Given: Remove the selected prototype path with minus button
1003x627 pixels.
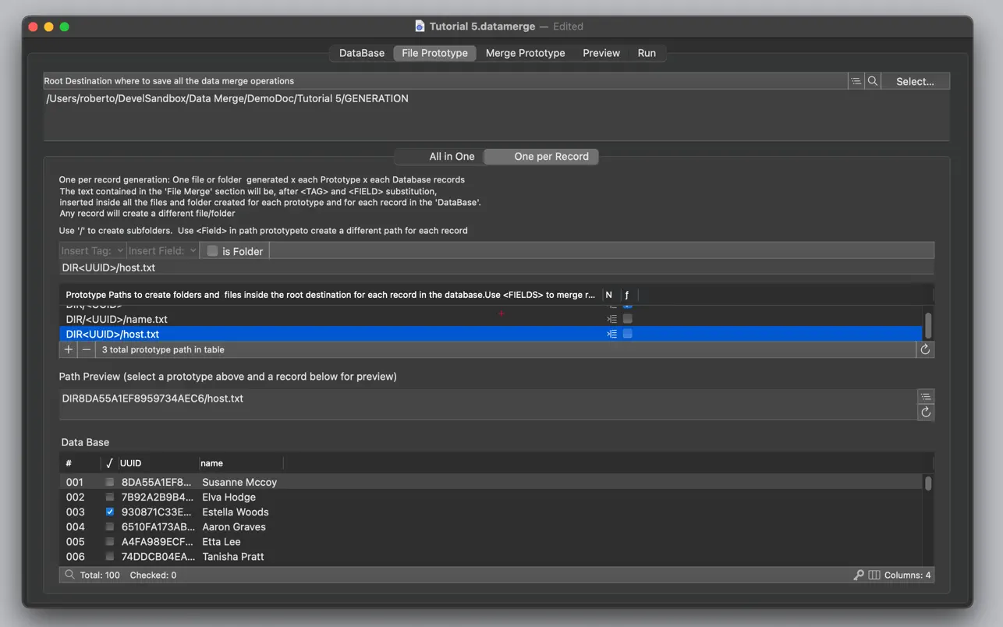Looking at the screenshot, I should pos(87,349).
